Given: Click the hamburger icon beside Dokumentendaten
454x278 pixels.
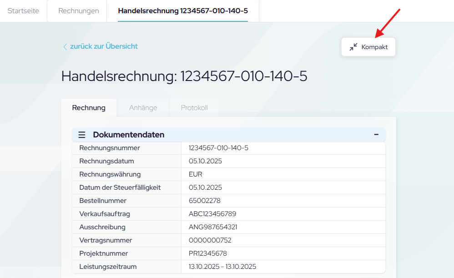Looking at the screenshot, I should (x=82, y=135).
